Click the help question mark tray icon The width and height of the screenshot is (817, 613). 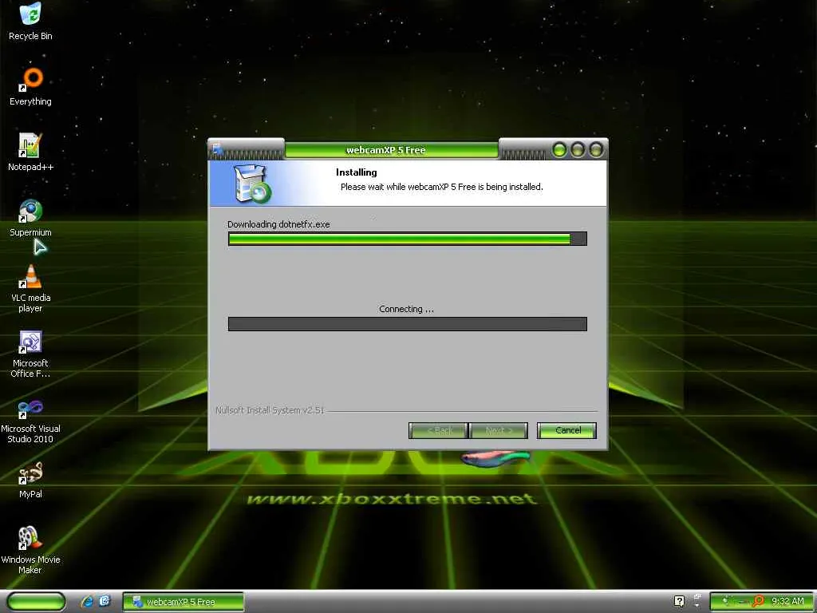[x=679, y=601]
